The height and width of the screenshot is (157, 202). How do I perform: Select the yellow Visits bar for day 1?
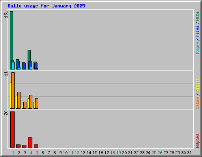point(11,95)
